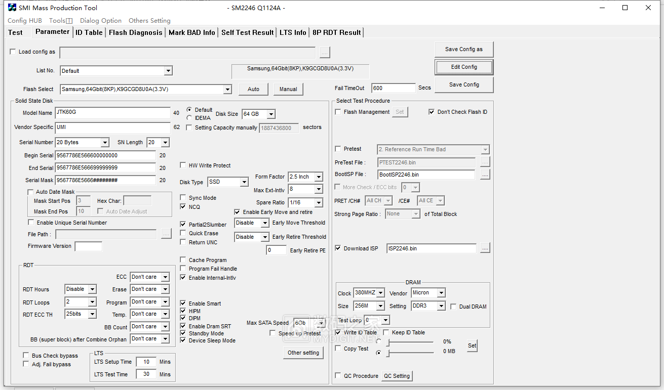Screen dimensions: 664x390
Task: Enable QC Procedure checkbox
Action: point(338,376)
